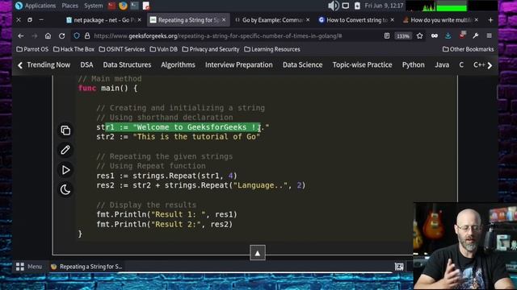
Task: Select Repeating a String taskbar entry
Action: [86, 267]
